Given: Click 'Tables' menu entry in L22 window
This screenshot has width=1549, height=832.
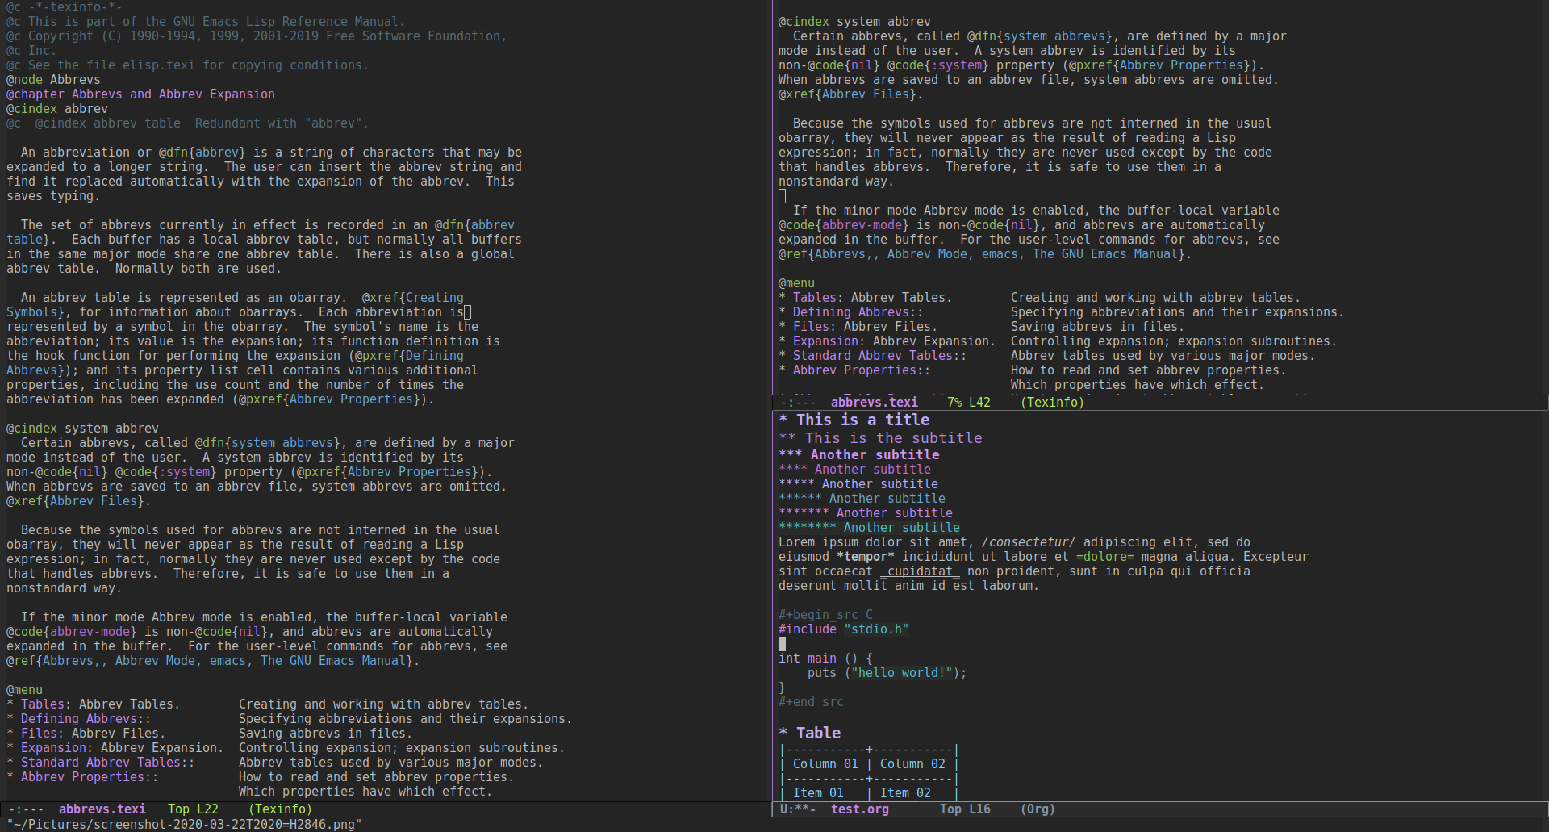Looking at the screenshot, I should [43, 704].
